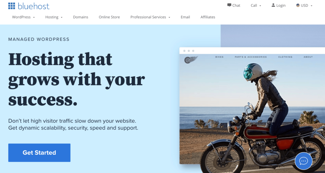
Task: Click the USD flag icon
Action: 298,5
